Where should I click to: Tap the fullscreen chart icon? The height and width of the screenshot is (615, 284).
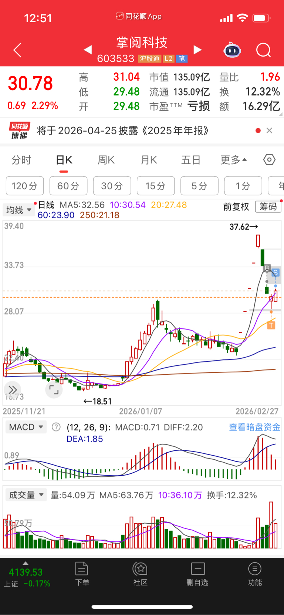click(x=54, y=390)
